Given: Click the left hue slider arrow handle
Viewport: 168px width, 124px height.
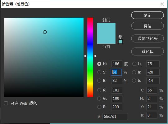Looking at the screenshot, I should pyautogui.click(x=85, y=56).
